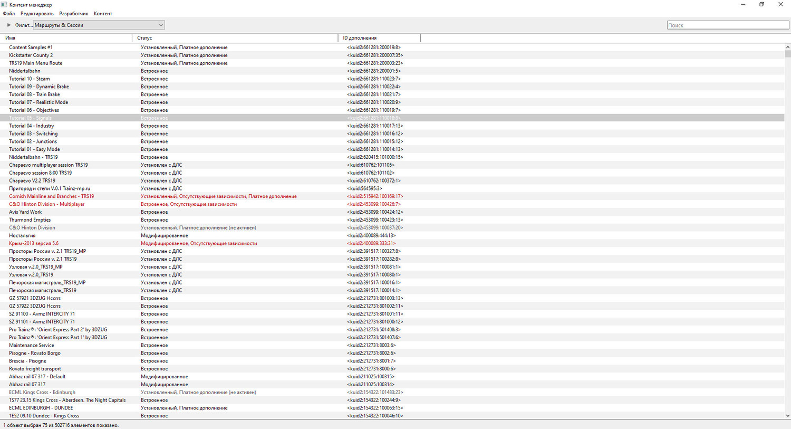Click the Поиск search field
Viewport: 791px width, 429px height.
pyautogui.click(x=728, y=25)
